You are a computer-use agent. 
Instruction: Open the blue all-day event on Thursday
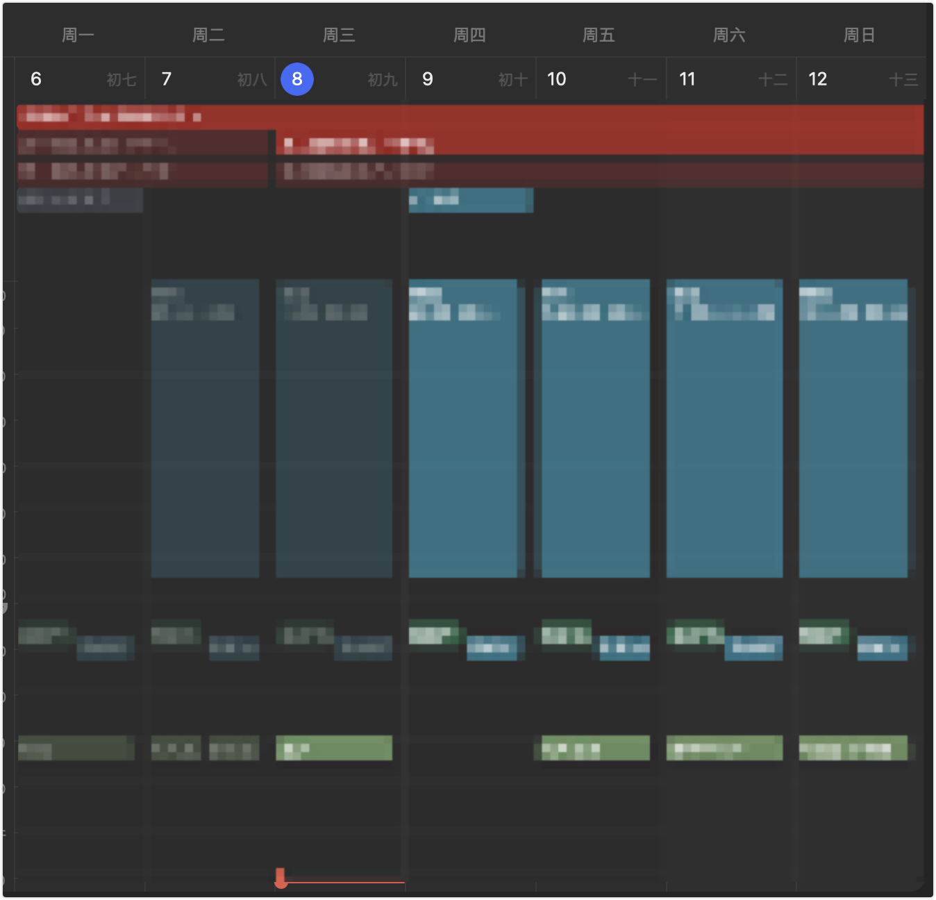pyautogui.click(x=470, y=200)
